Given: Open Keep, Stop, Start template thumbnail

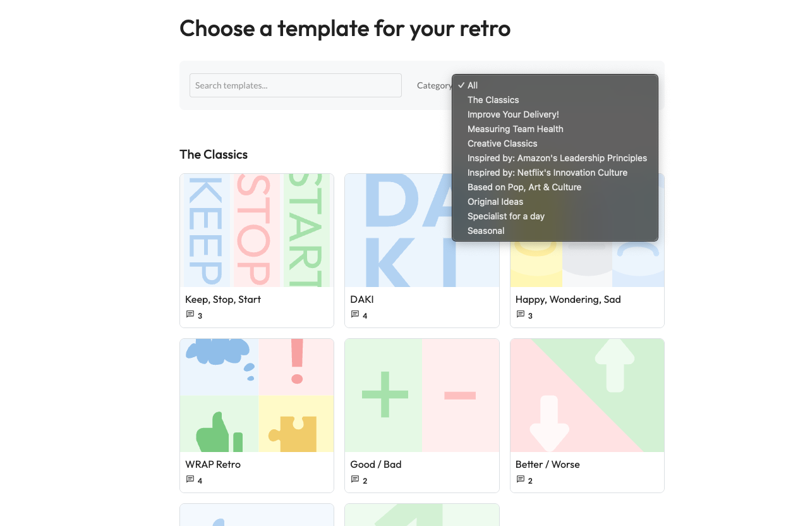Looking at the screenshot, I should (257, 230).
